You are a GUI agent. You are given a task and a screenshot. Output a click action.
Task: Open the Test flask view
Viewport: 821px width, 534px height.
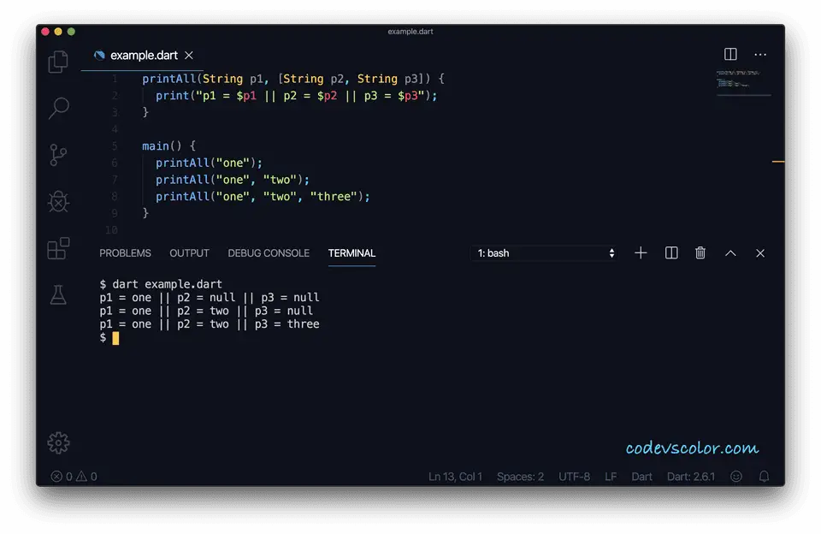click(58, 294)
